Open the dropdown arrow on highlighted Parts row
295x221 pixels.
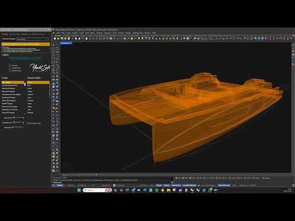pyautogui.click(x=25, y=82)
